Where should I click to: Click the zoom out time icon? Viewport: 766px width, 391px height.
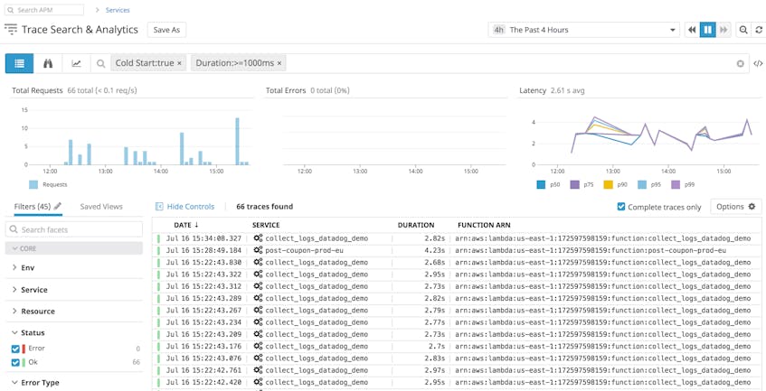pos(743,30)
